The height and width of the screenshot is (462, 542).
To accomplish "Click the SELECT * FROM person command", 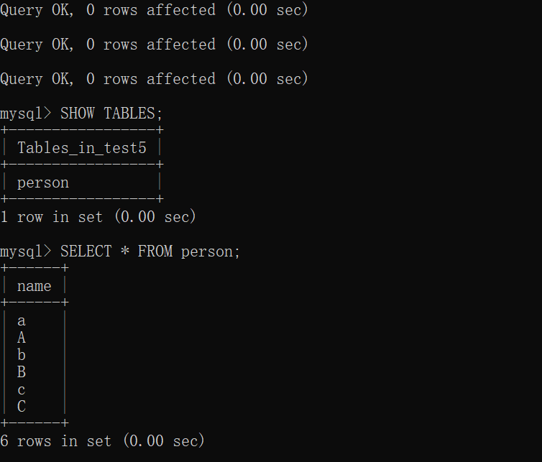I will click(150, 251).
